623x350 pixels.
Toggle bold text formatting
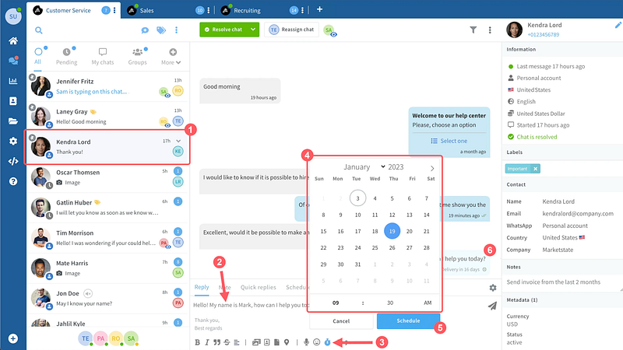pos(198,342)
